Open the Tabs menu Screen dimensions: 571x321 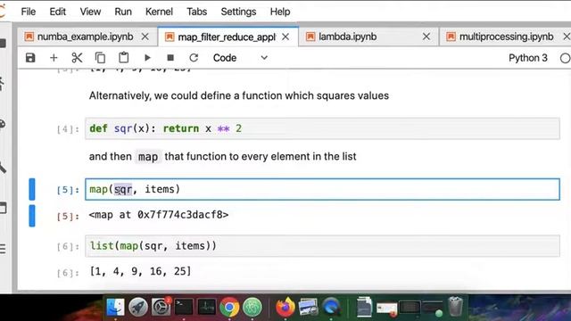[196, 12]
